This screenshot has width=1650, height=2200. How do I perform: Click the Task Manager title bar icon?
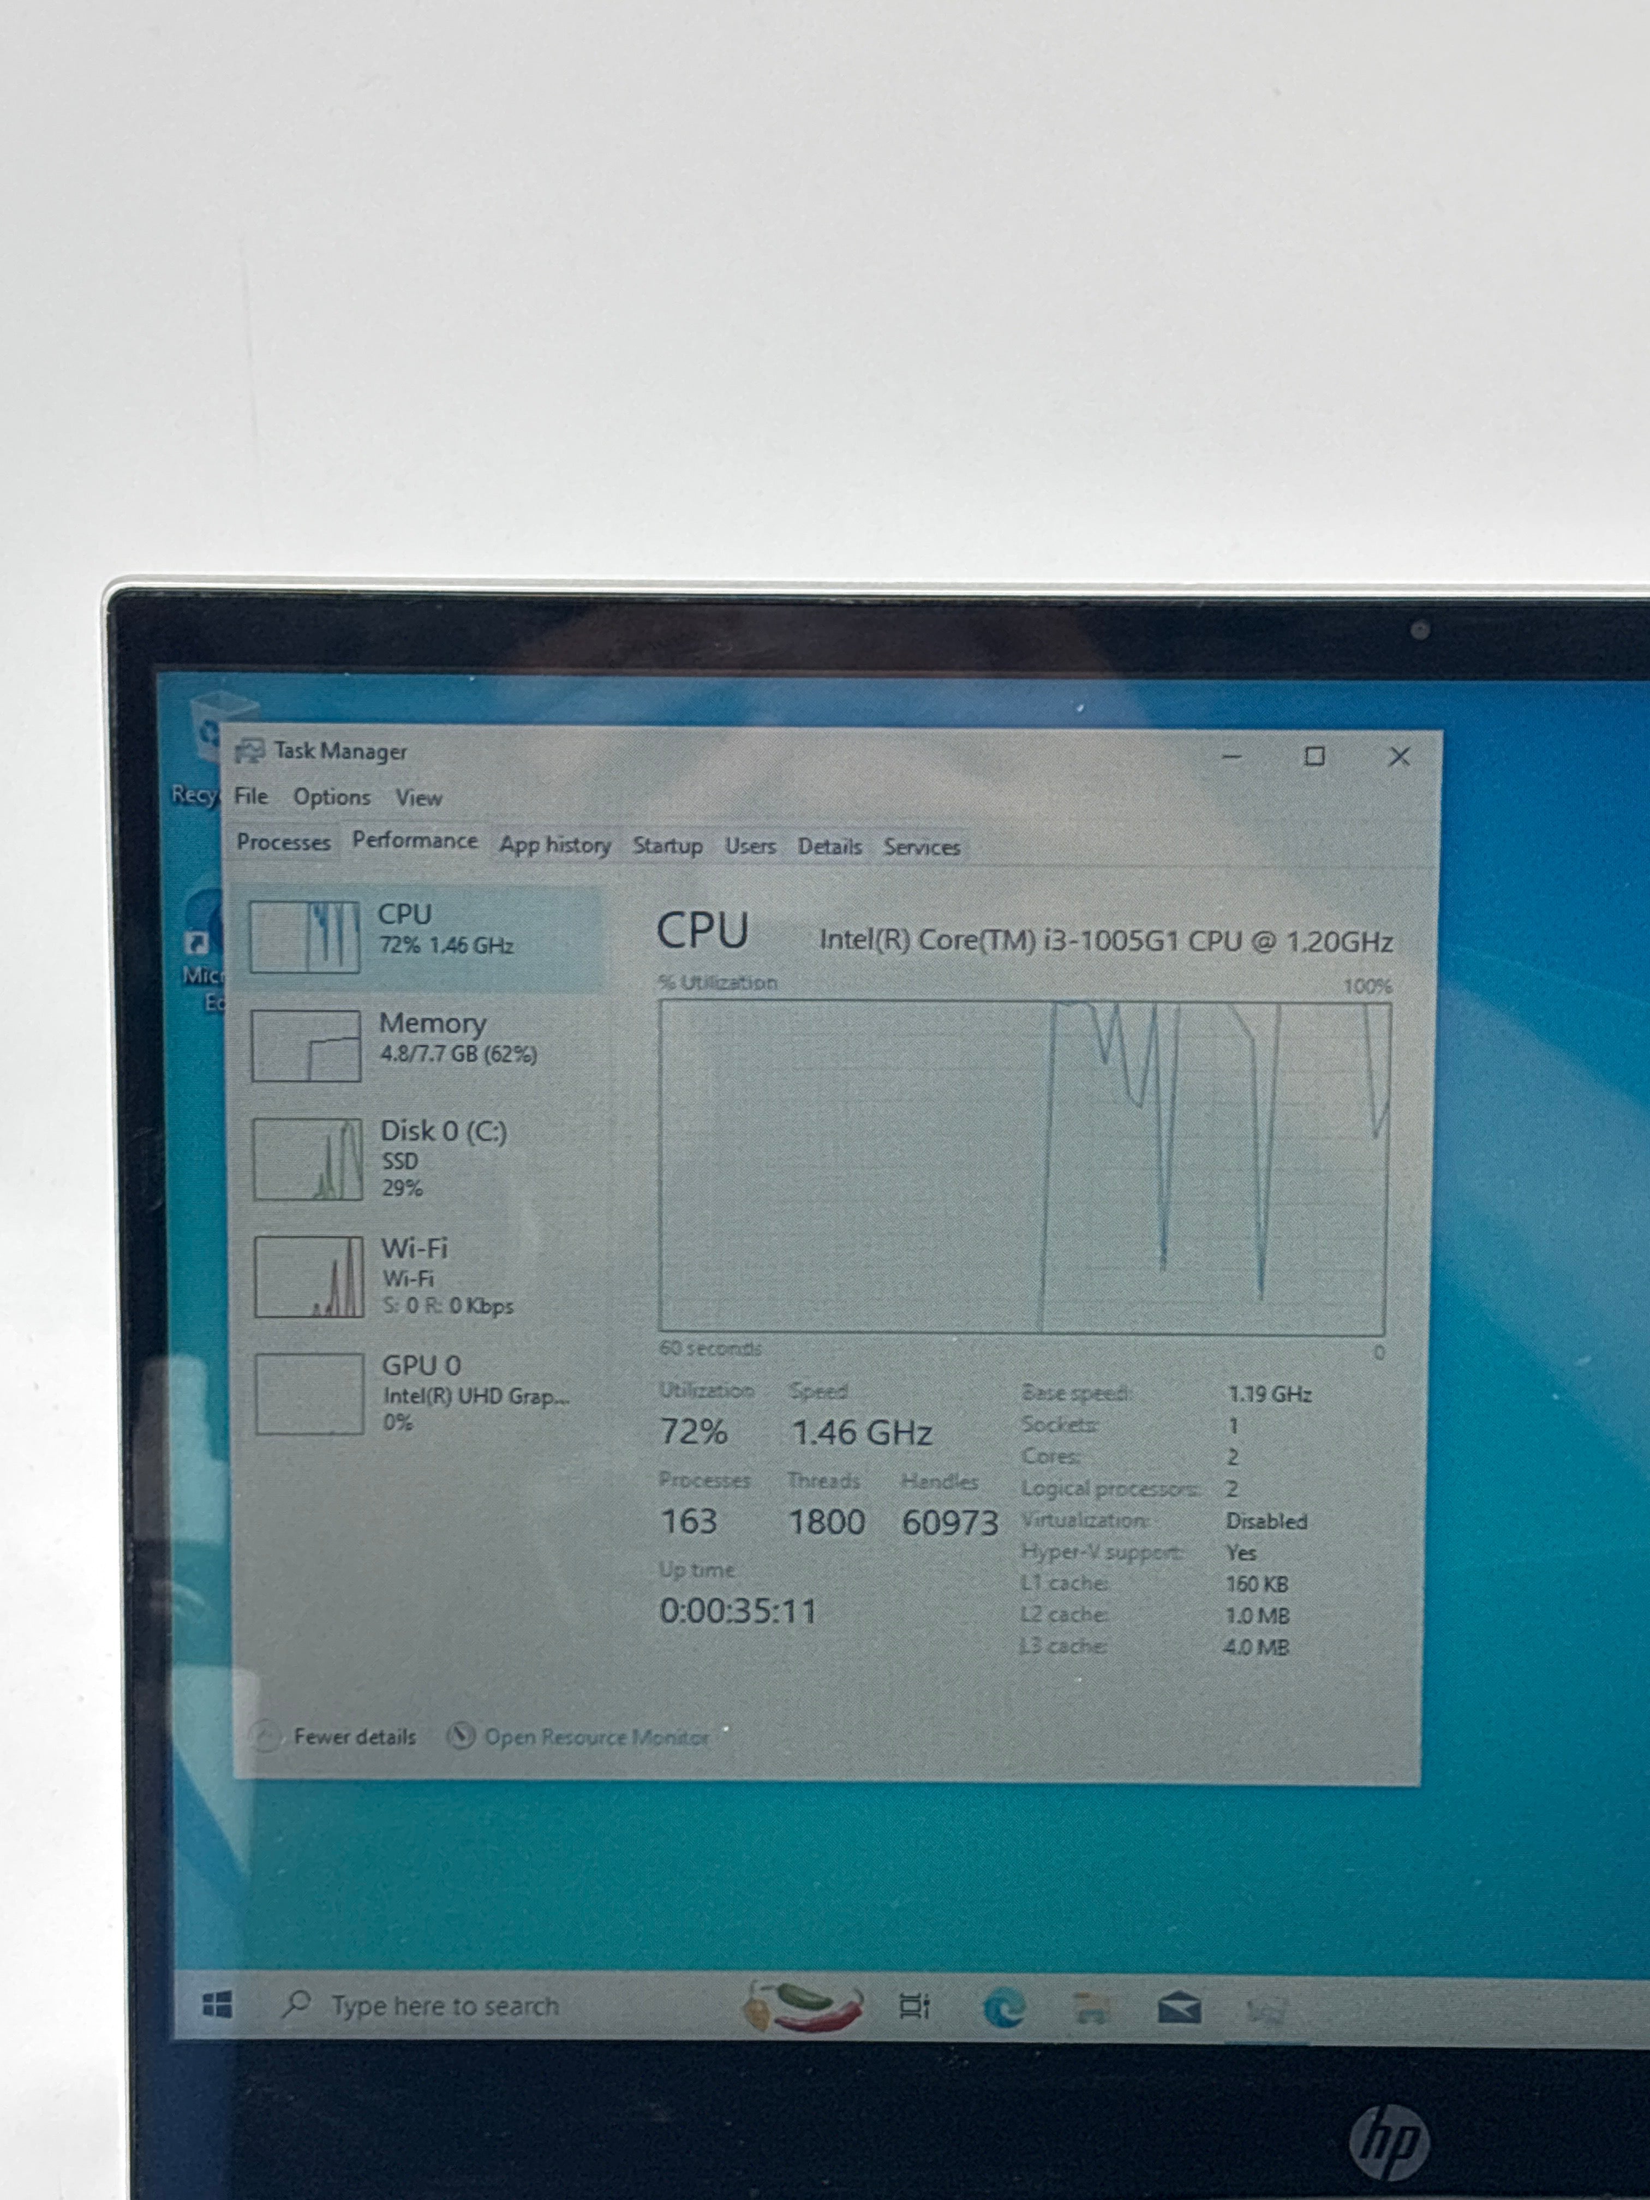(250, 751)
